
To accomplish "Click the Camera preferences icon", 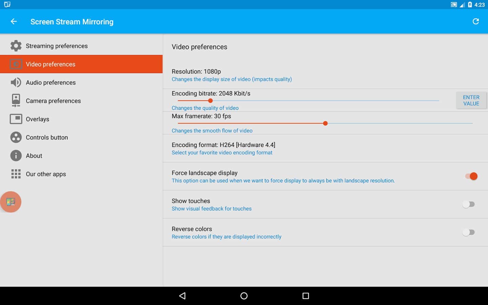I will (x=16, y=101).
